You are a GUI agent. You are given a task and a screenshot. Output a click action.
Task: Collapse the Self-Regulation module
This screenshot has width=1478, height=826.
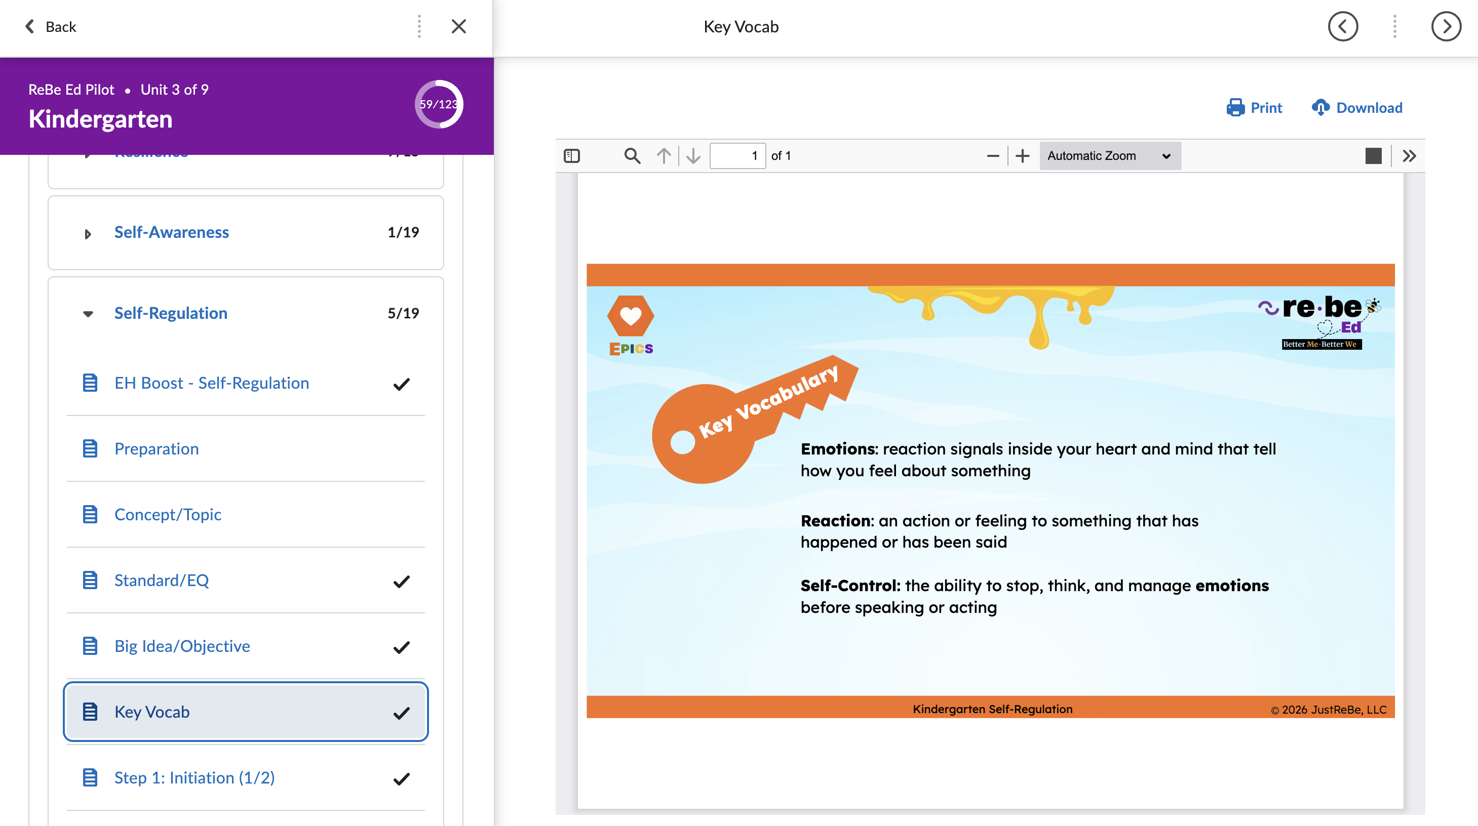pyautogui.click(x=88, y=314)
